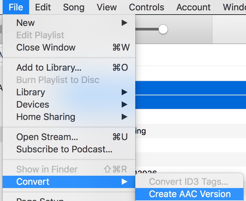Select Add to Library option

point(49,68)
